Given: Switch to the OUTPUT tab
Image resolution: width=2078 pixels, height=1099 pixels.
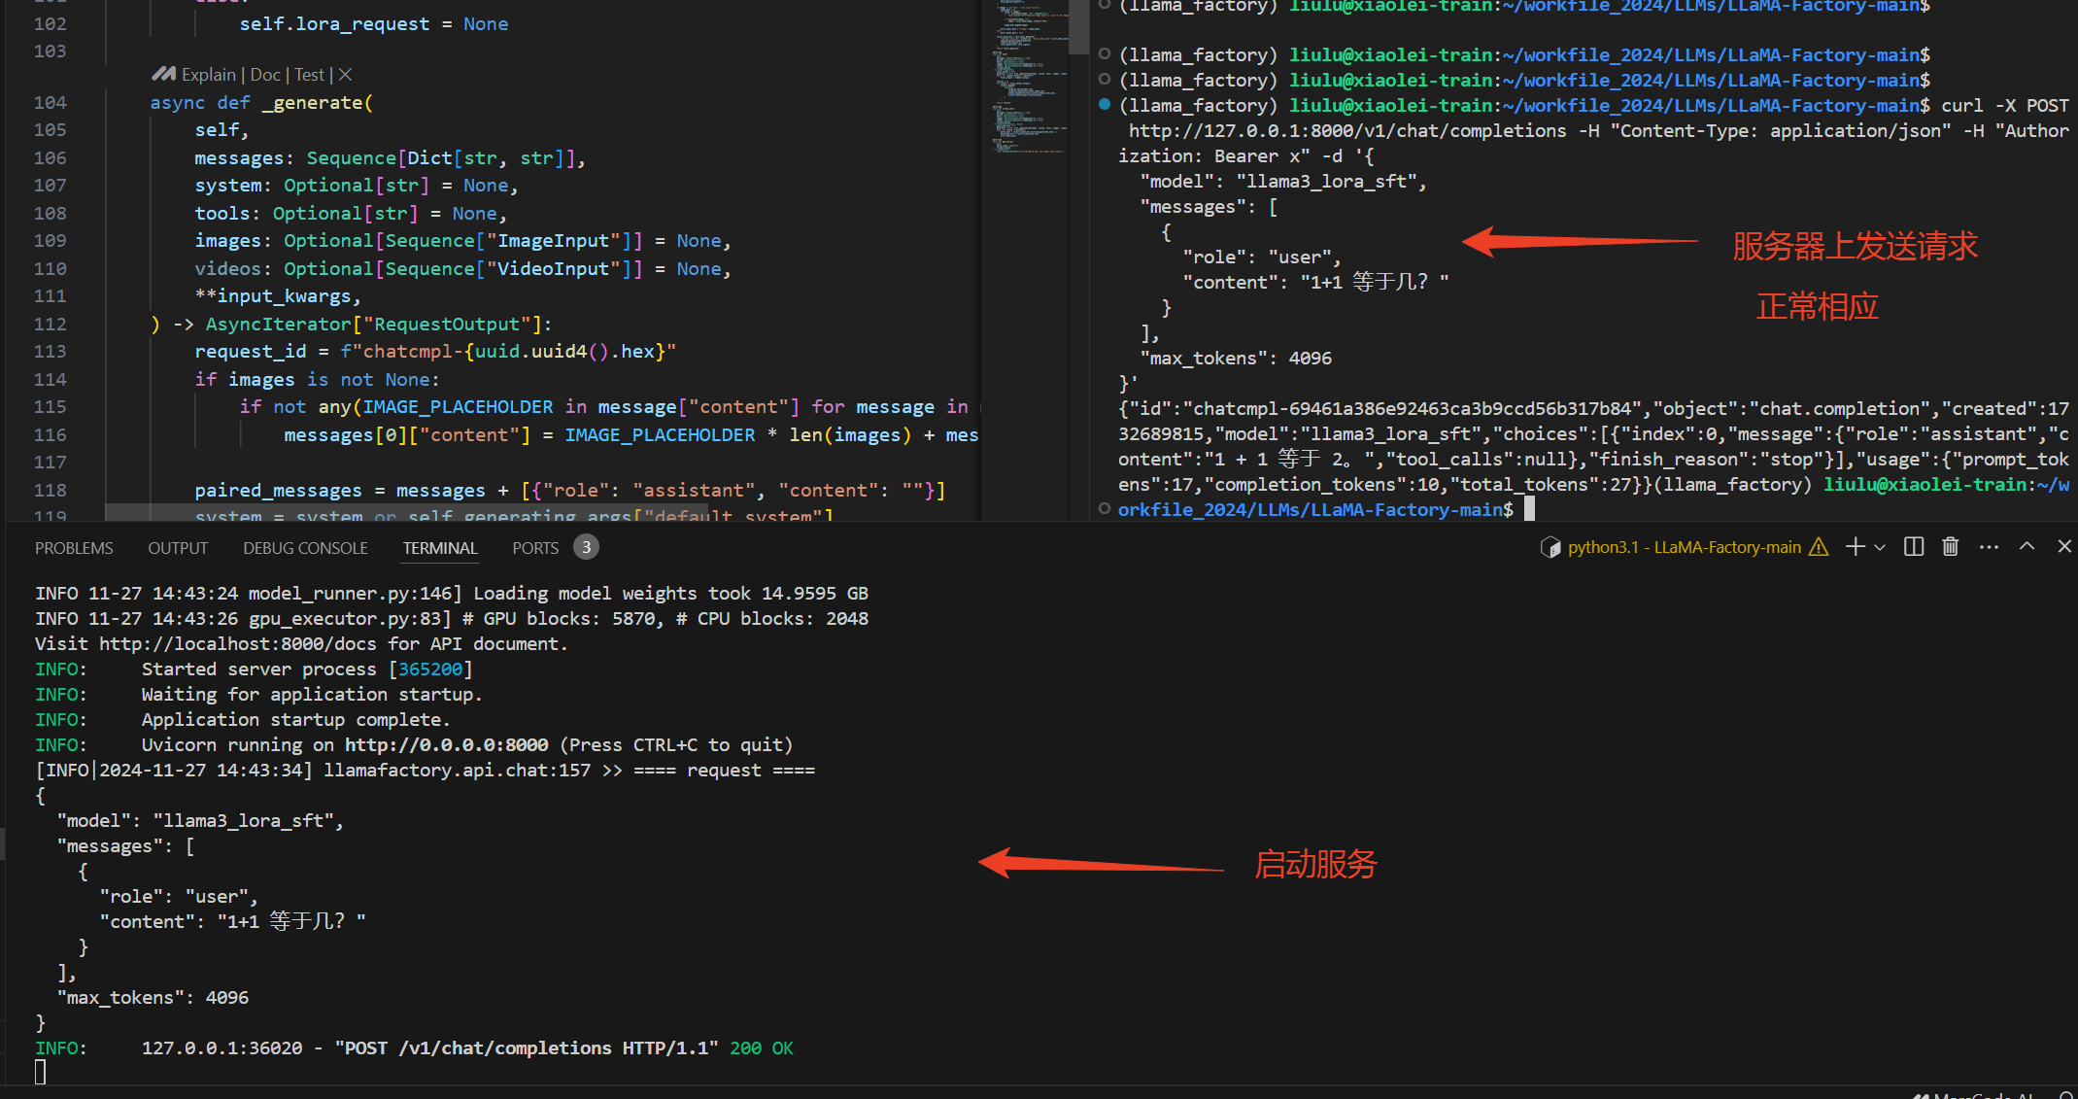Looking at the screenshot, I should click(178, 548).
